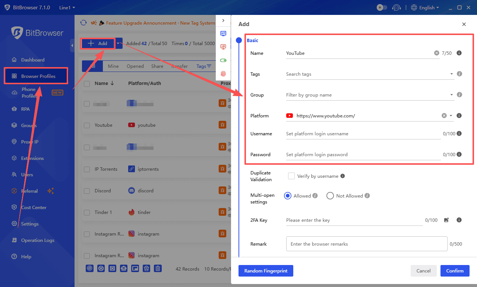Image resolution: width=477 pixels, height=287 pixels.
Task: Open the headset support icon in title bar
Action: pos(397,7)
